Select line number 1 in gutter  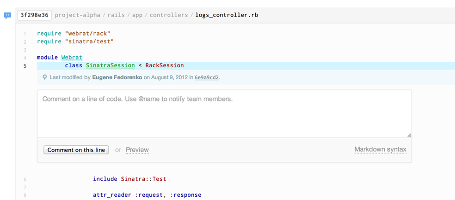25,34
